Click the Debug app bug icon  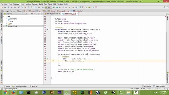(x=57, y=7)
